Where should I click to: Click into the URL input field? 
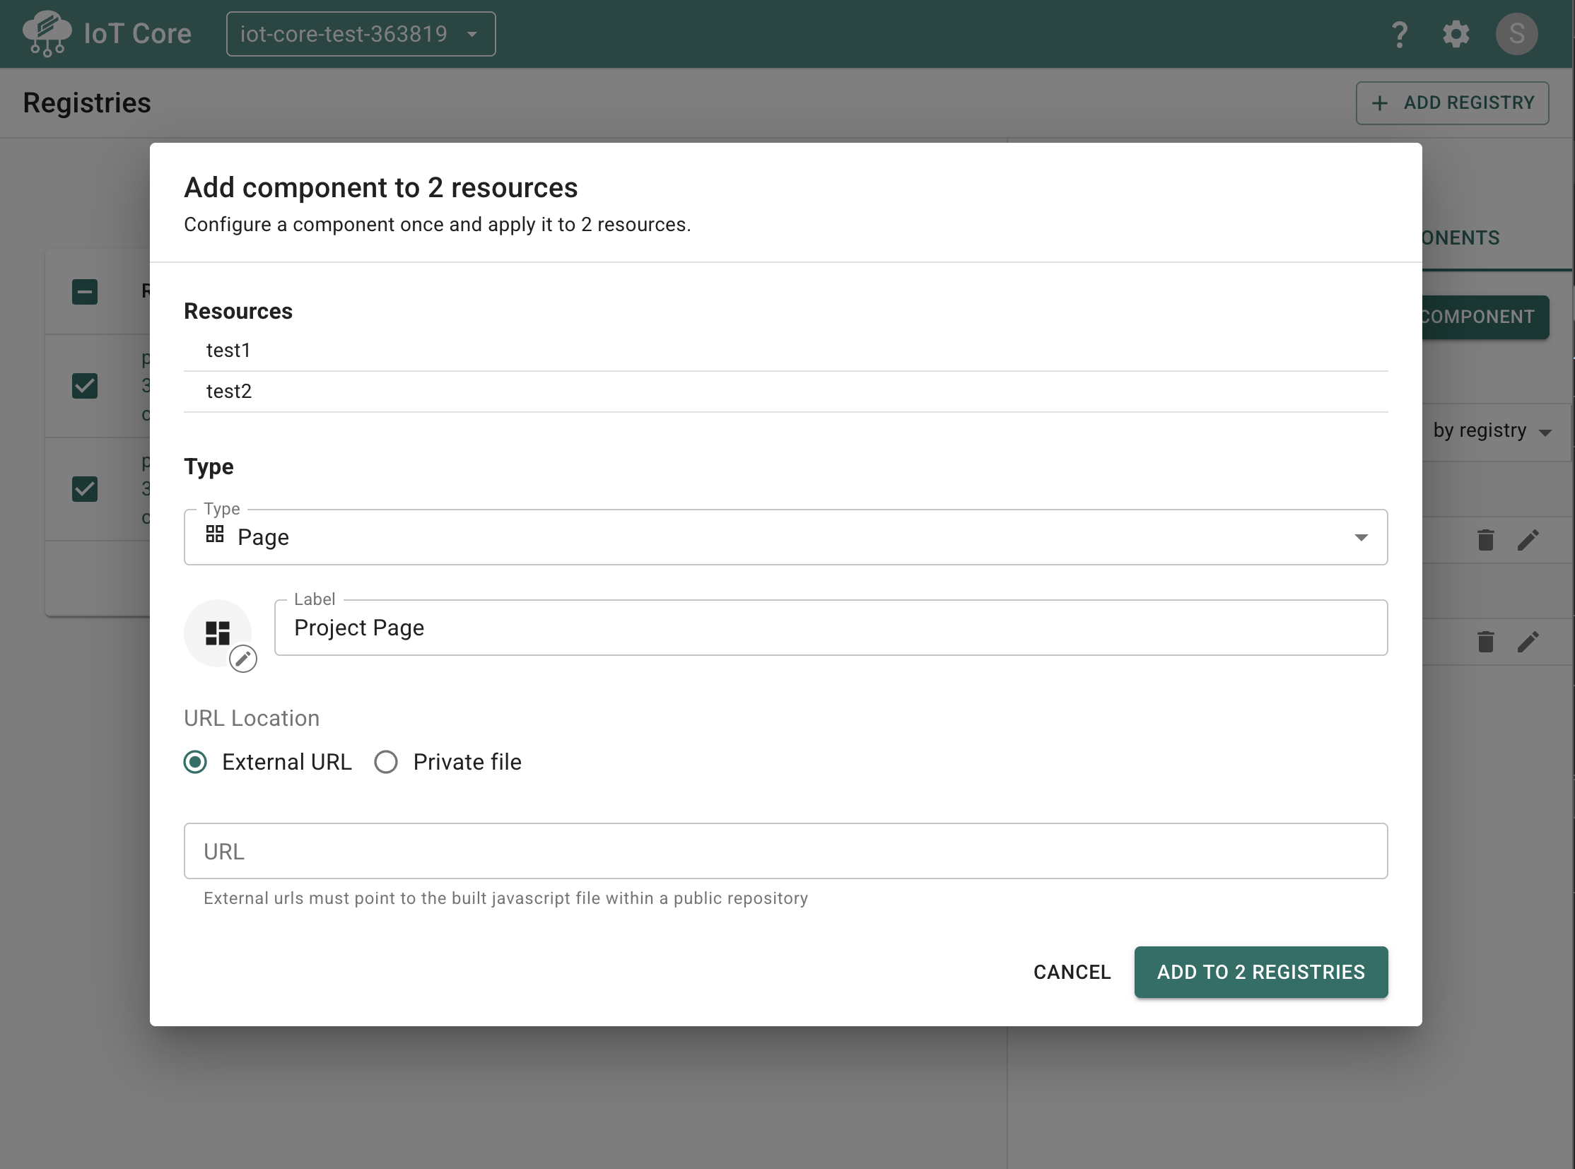tap(785, 851)
